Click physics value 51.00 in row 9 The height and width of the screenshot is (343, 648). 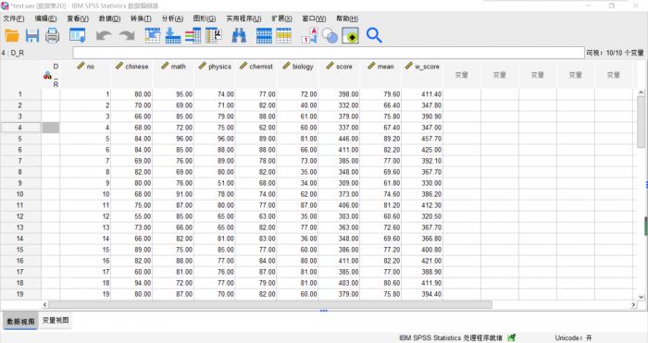coord(215,183)
